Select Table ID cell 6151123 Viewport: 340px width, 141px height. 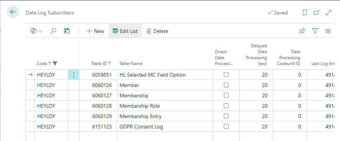click(x=98, y=127)
